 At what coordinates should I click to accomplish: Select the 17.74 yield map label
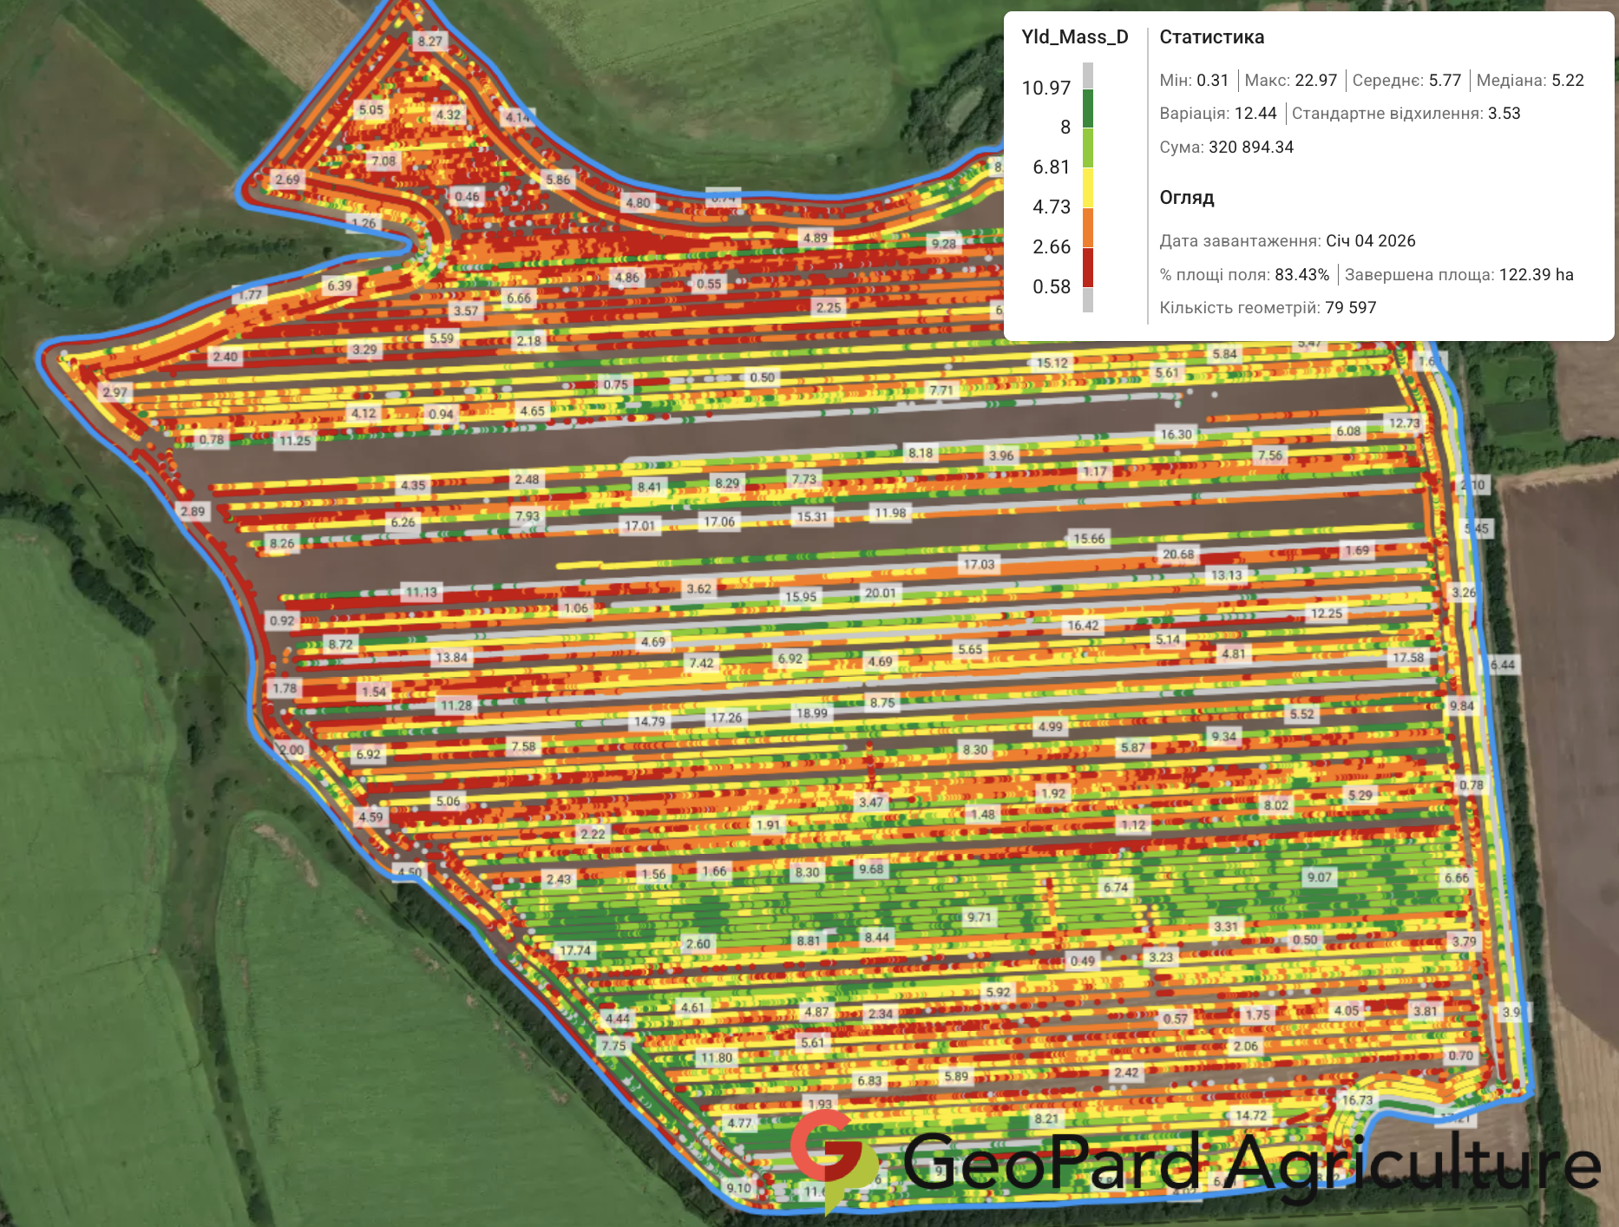574,950
